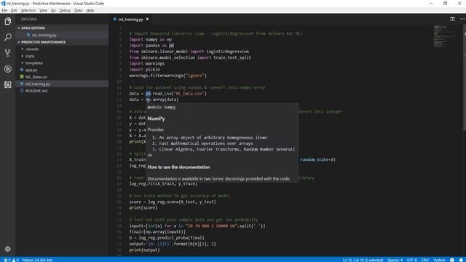Change Python language mode in status bar

tap(439, 260)
